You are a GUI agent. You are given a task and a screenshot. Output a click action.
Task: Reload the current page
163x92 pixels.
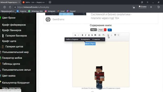[x=10, y=7]
